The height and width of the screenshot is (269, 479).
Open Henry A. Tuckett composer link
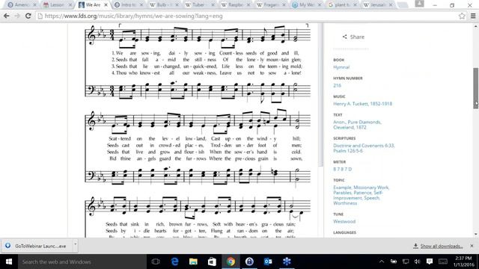(362, 104)
